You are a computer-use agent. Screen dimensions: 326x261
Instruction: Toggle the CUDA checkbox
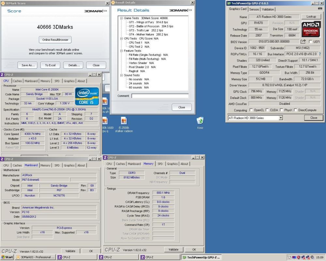click(x=267, y=110)
